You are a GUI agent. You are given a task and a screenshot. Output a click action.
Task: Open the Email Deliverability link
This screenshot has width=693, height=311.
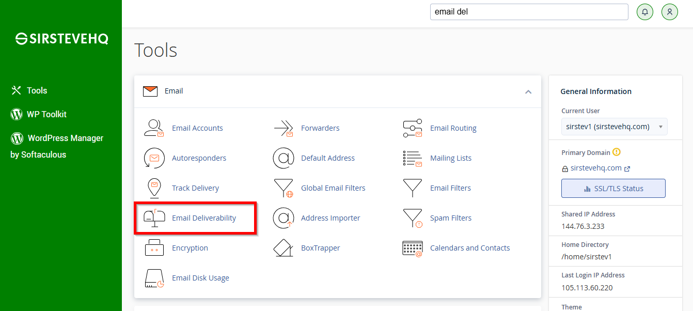click(x=204, y=218)
